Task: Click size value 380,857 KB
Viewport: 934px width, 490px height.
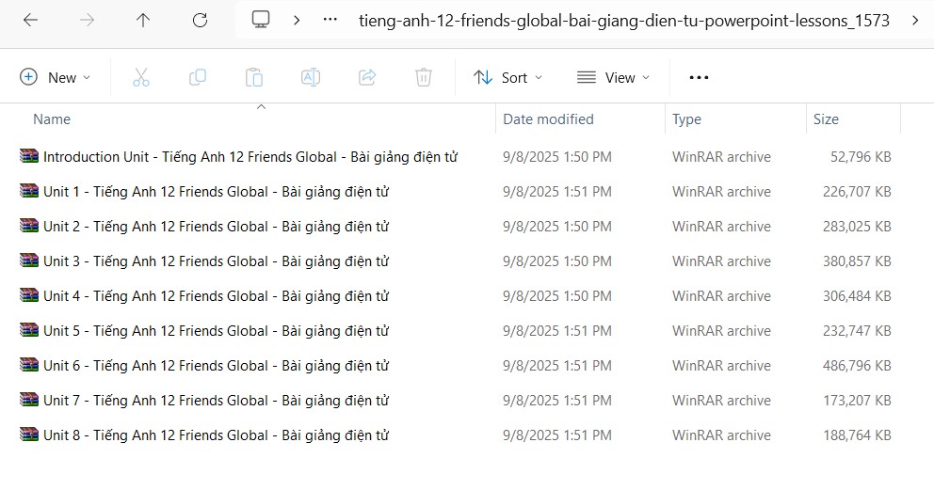Action: point(857,261)
